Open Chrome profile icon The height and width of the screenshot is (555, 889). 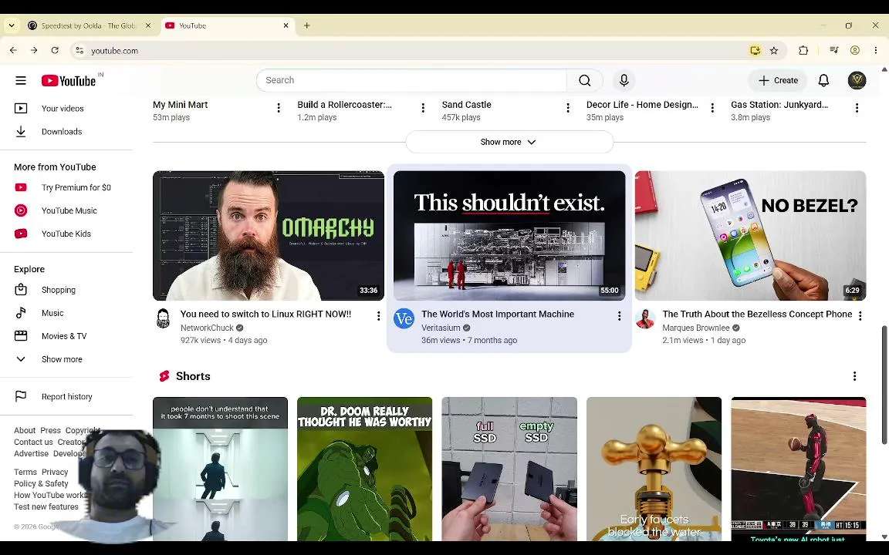[x=855, y=50]
